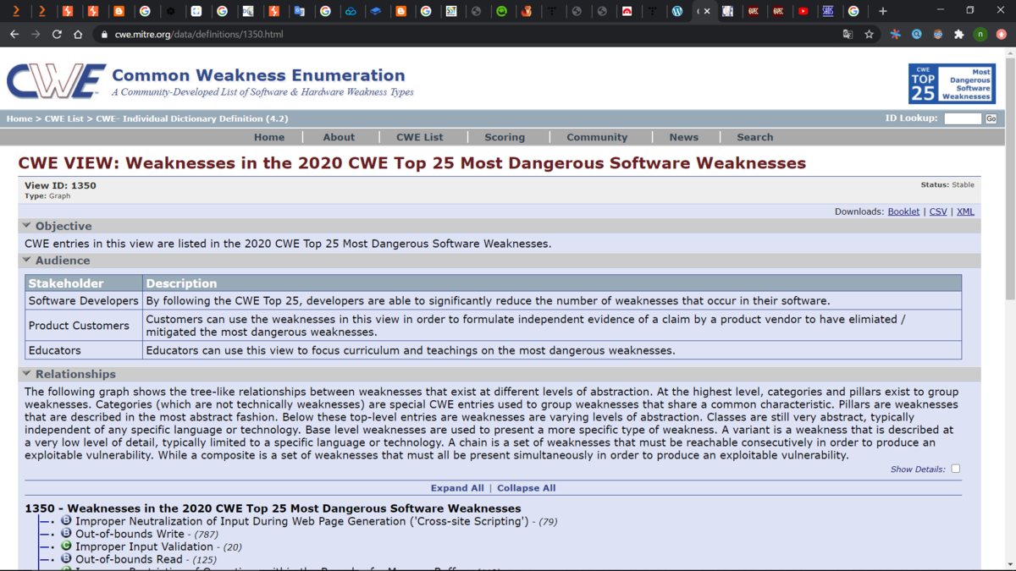1016x571 pixels.
Task: Select the 'Product Customers' stakeholder cell
Action: pyautogui.click(x=84, y=326)
